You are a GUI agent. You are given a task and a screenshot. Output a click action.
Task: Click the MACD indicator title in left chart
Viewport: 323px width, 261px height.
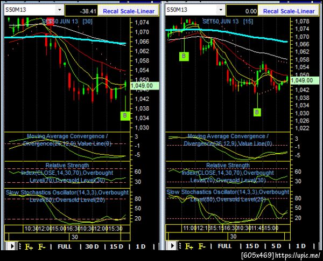pyautogui.click(x=67, y=140)
